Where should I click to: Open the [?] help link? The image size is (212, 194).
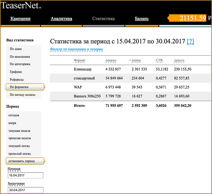[190, 41]
